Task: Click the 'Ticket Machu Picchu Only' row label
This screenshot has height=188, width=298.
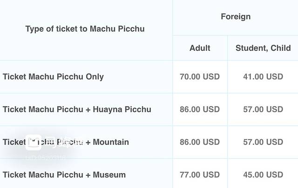Action: 53,77
